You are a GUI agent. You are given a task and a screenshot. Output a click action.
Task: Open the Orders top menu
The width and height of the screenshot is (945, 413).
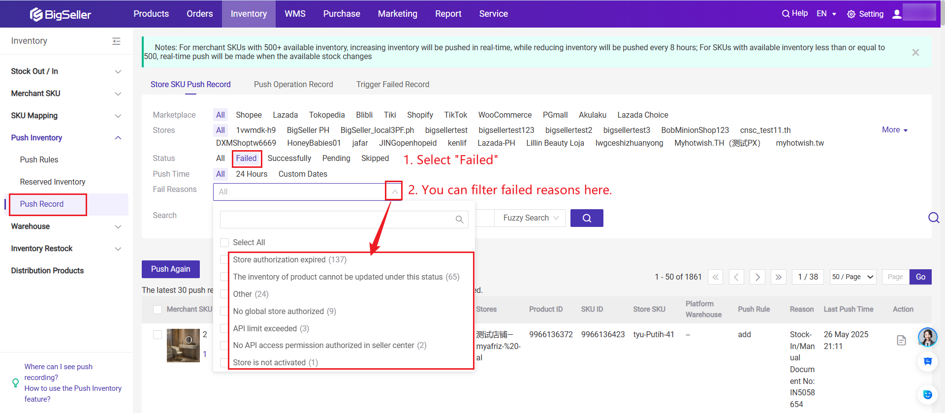pyautogui.click(x=200, y=14)
